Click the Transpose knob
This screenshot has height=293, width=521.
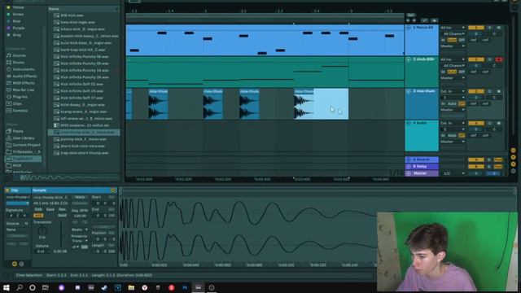point(42,230)
